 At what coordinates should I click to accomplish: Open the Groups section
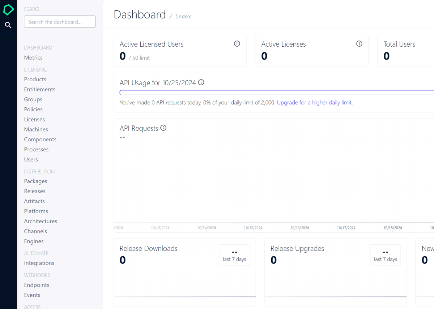(x=33, y=99)
